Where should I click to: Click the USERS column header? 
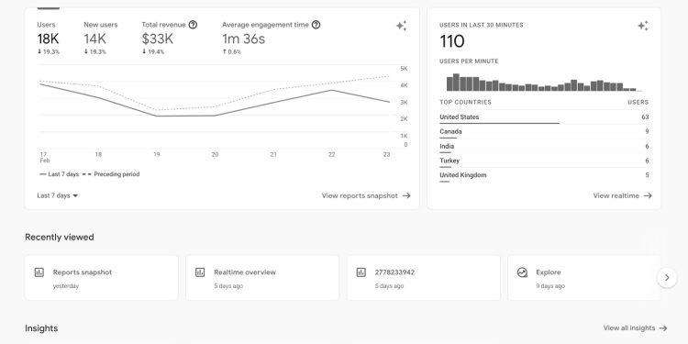638,102
